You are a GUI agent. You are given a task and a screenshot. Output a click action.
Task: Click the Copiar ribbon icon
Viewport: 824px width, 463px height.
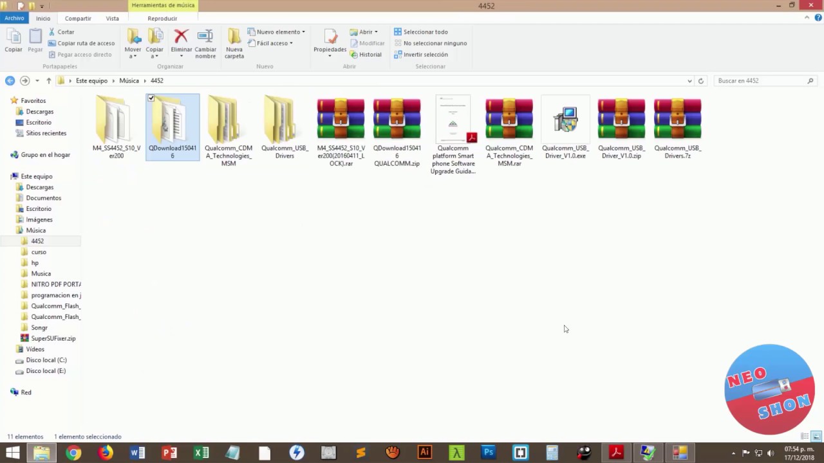(14, 41)
